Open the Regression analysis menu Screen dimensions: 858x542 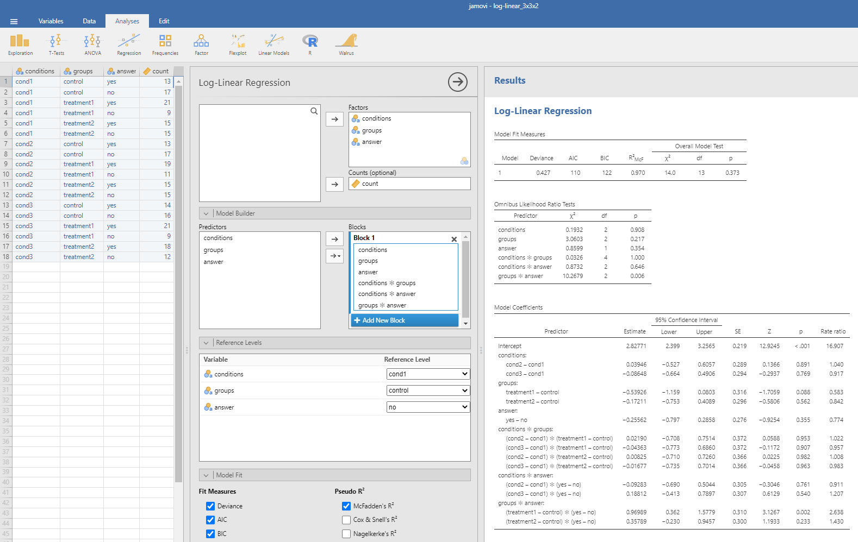pyautogui.click(x=129, y=45)
